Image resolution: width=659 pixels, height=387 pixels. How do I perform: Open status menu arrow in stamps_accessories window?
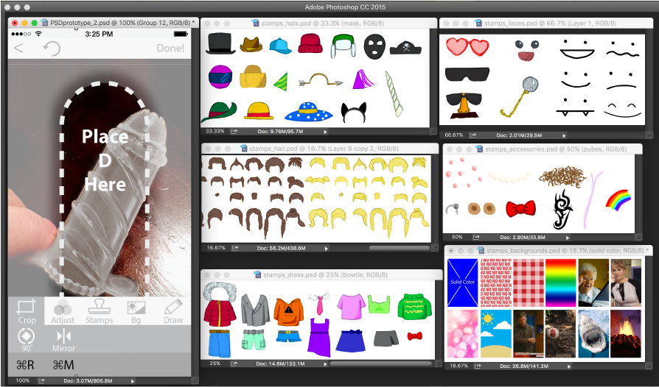pyautogui.click(x=568, y=238)
